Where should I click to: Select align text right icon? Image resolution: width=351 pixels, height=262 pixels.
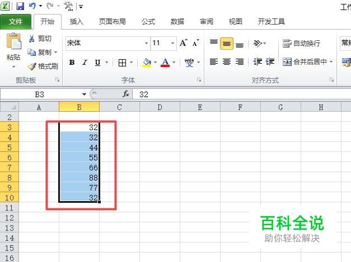(x=240, y=61)
